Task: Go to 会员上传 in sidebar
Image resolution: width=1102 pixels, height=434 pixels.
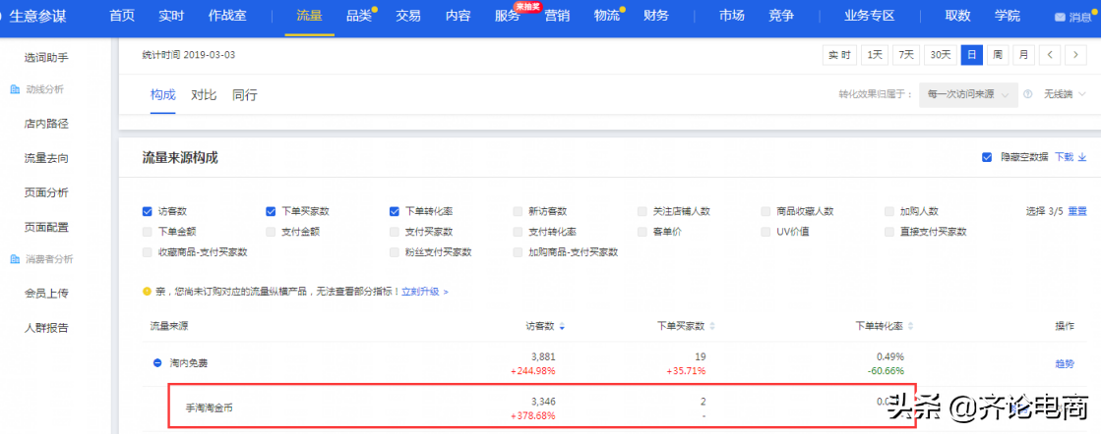Action: (x=46, y=293)
